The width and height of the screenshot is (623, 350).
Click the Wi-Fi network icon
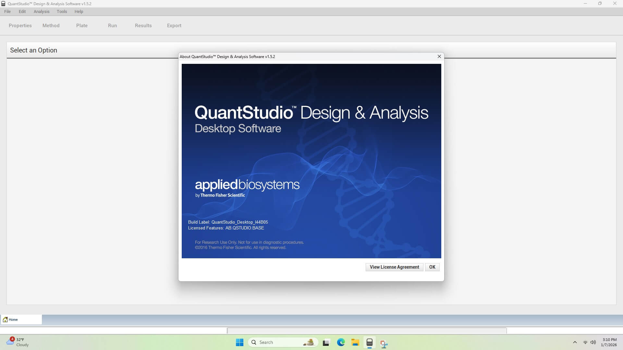(x=585, y=342)
